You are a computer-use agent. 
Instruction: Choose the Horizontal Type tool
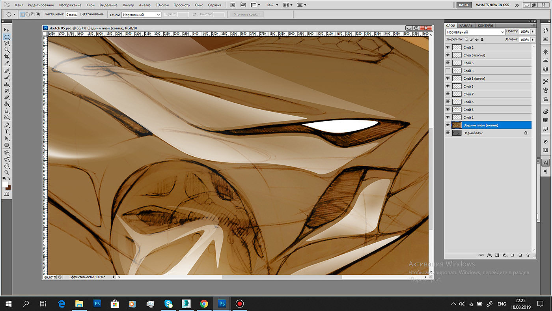click(7, 131)
